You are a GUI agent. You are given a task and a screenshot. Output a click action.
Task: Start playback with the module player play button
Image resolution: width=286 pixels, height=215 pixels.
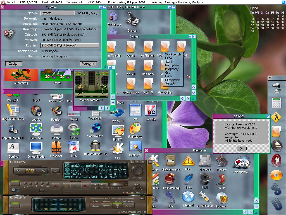point(76,186)
